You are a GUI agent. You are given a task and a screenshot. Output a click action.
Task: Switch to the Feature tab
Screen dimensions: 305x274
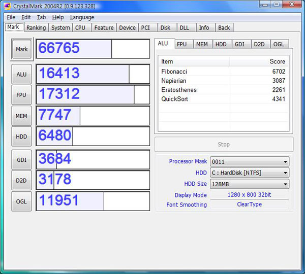(104, 28)
